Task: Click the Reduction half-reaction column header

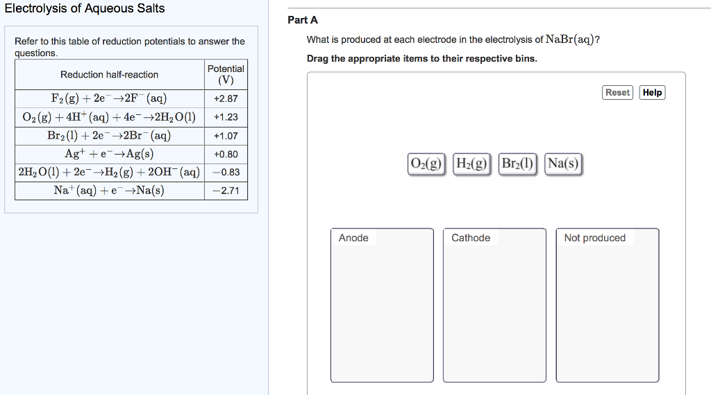Action: tap(110, 75)
